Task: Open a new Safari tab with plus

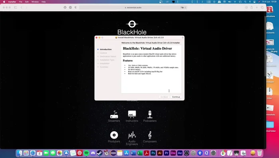Action: coord(257,8)
